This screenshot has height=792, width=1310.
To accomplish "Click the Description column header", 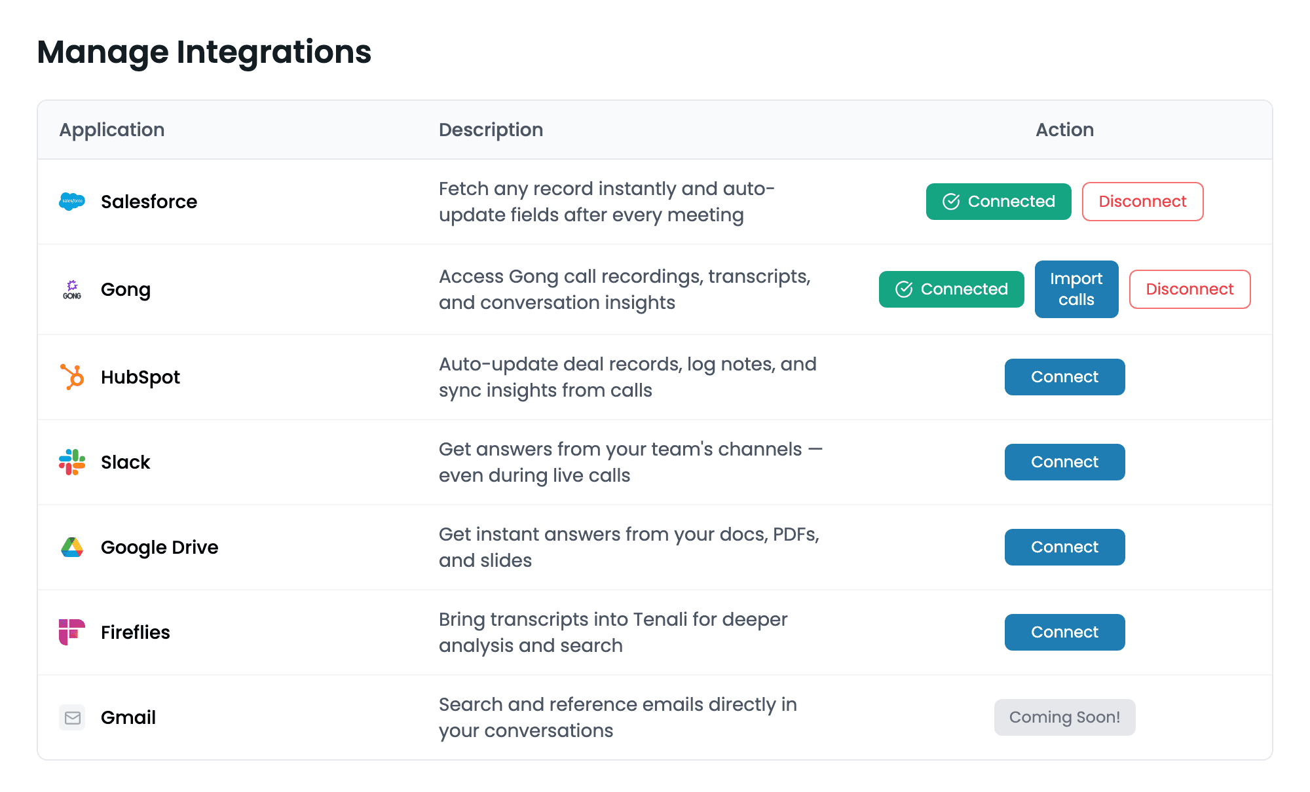I will [x=491, y=130].
